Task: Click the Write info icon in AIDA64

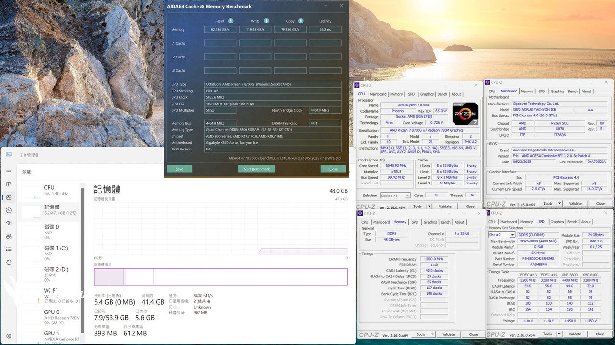Action: (x=266, y=21)
